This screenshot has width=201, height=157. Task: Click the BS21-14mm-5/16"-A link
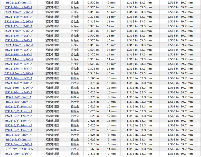[19, 59]
